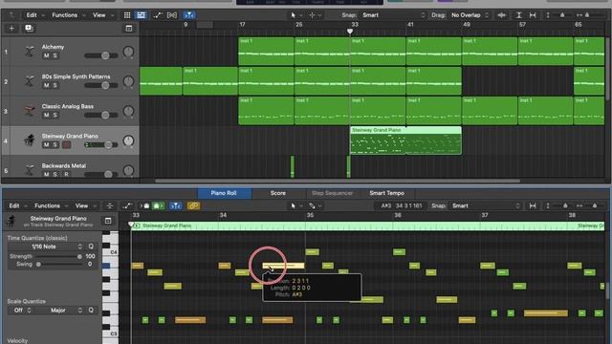Screen dimensions: 612x344
Task: Open the Drag mode No Overlap dropdown
Action: 470,15
